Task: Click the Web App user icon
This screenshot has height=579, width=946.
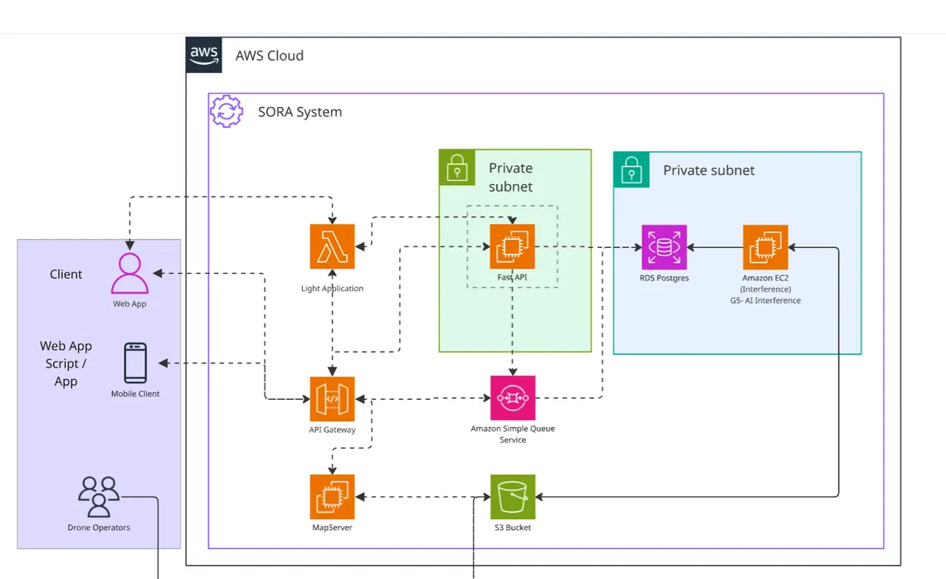Action: [129, 273]
